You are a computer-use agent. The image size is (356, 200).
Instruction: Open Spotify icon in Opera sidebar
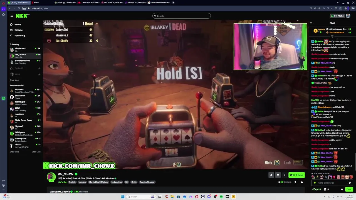click(x=3, y=98)
